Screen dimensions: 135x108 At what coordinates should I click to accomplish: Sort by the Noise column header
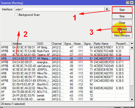(x=79, y=44)
